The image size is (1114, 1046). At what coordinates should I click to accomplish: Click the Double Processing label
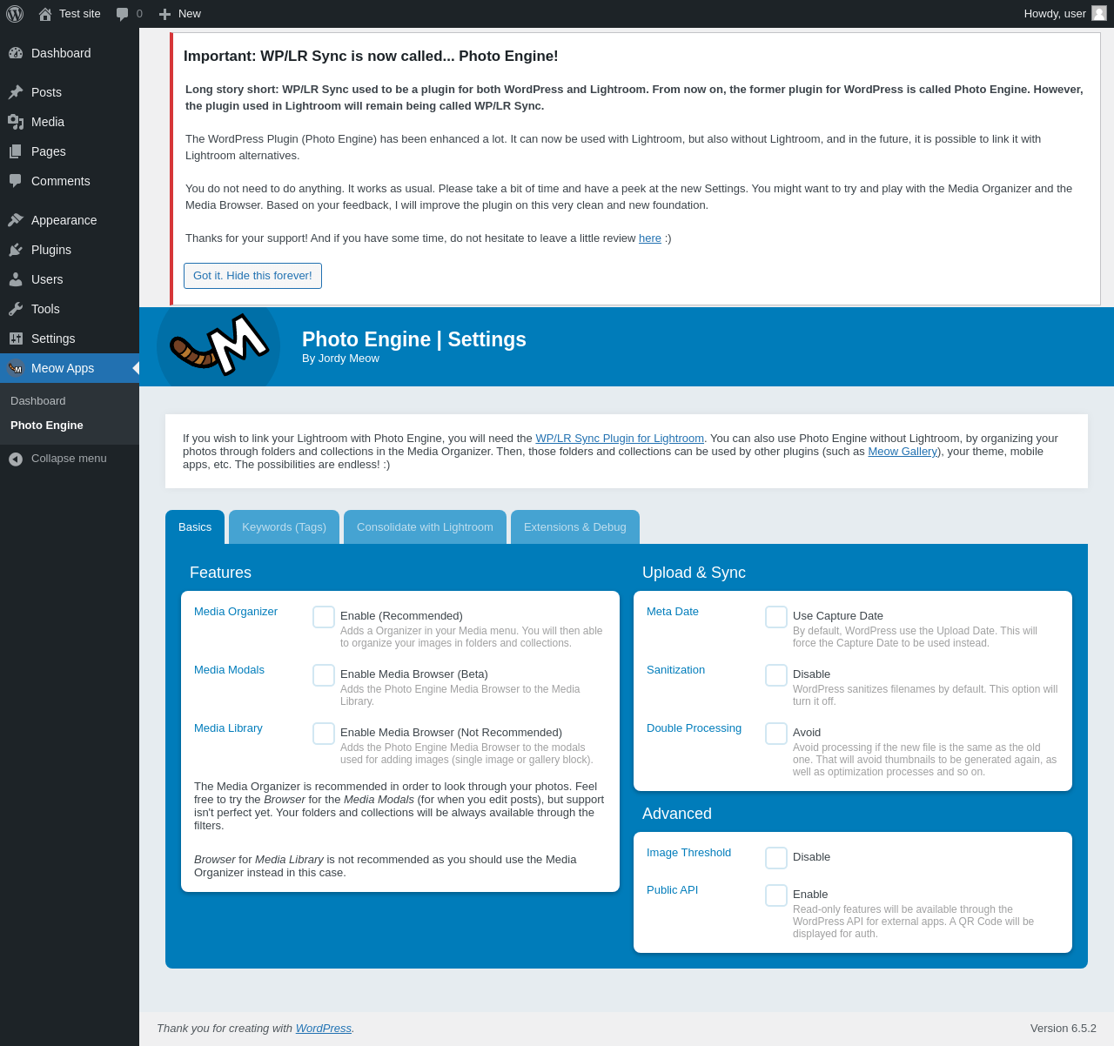(694, 728)
